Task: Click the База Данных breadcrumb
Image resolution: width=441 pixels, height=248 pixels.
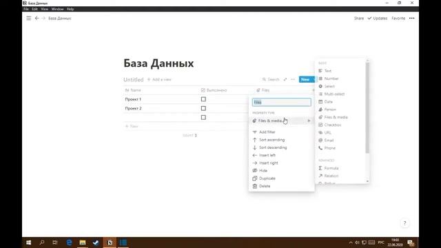Action: 60,19
